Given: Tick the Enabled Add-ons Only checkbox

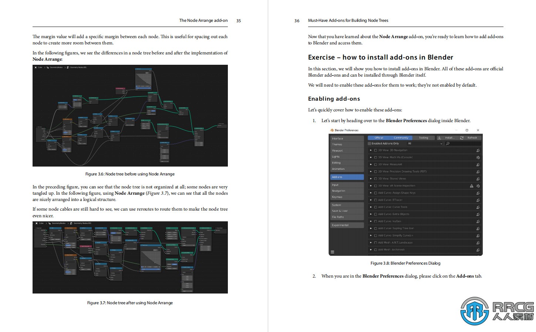Looking at the screenshot, I should point(370,144).
